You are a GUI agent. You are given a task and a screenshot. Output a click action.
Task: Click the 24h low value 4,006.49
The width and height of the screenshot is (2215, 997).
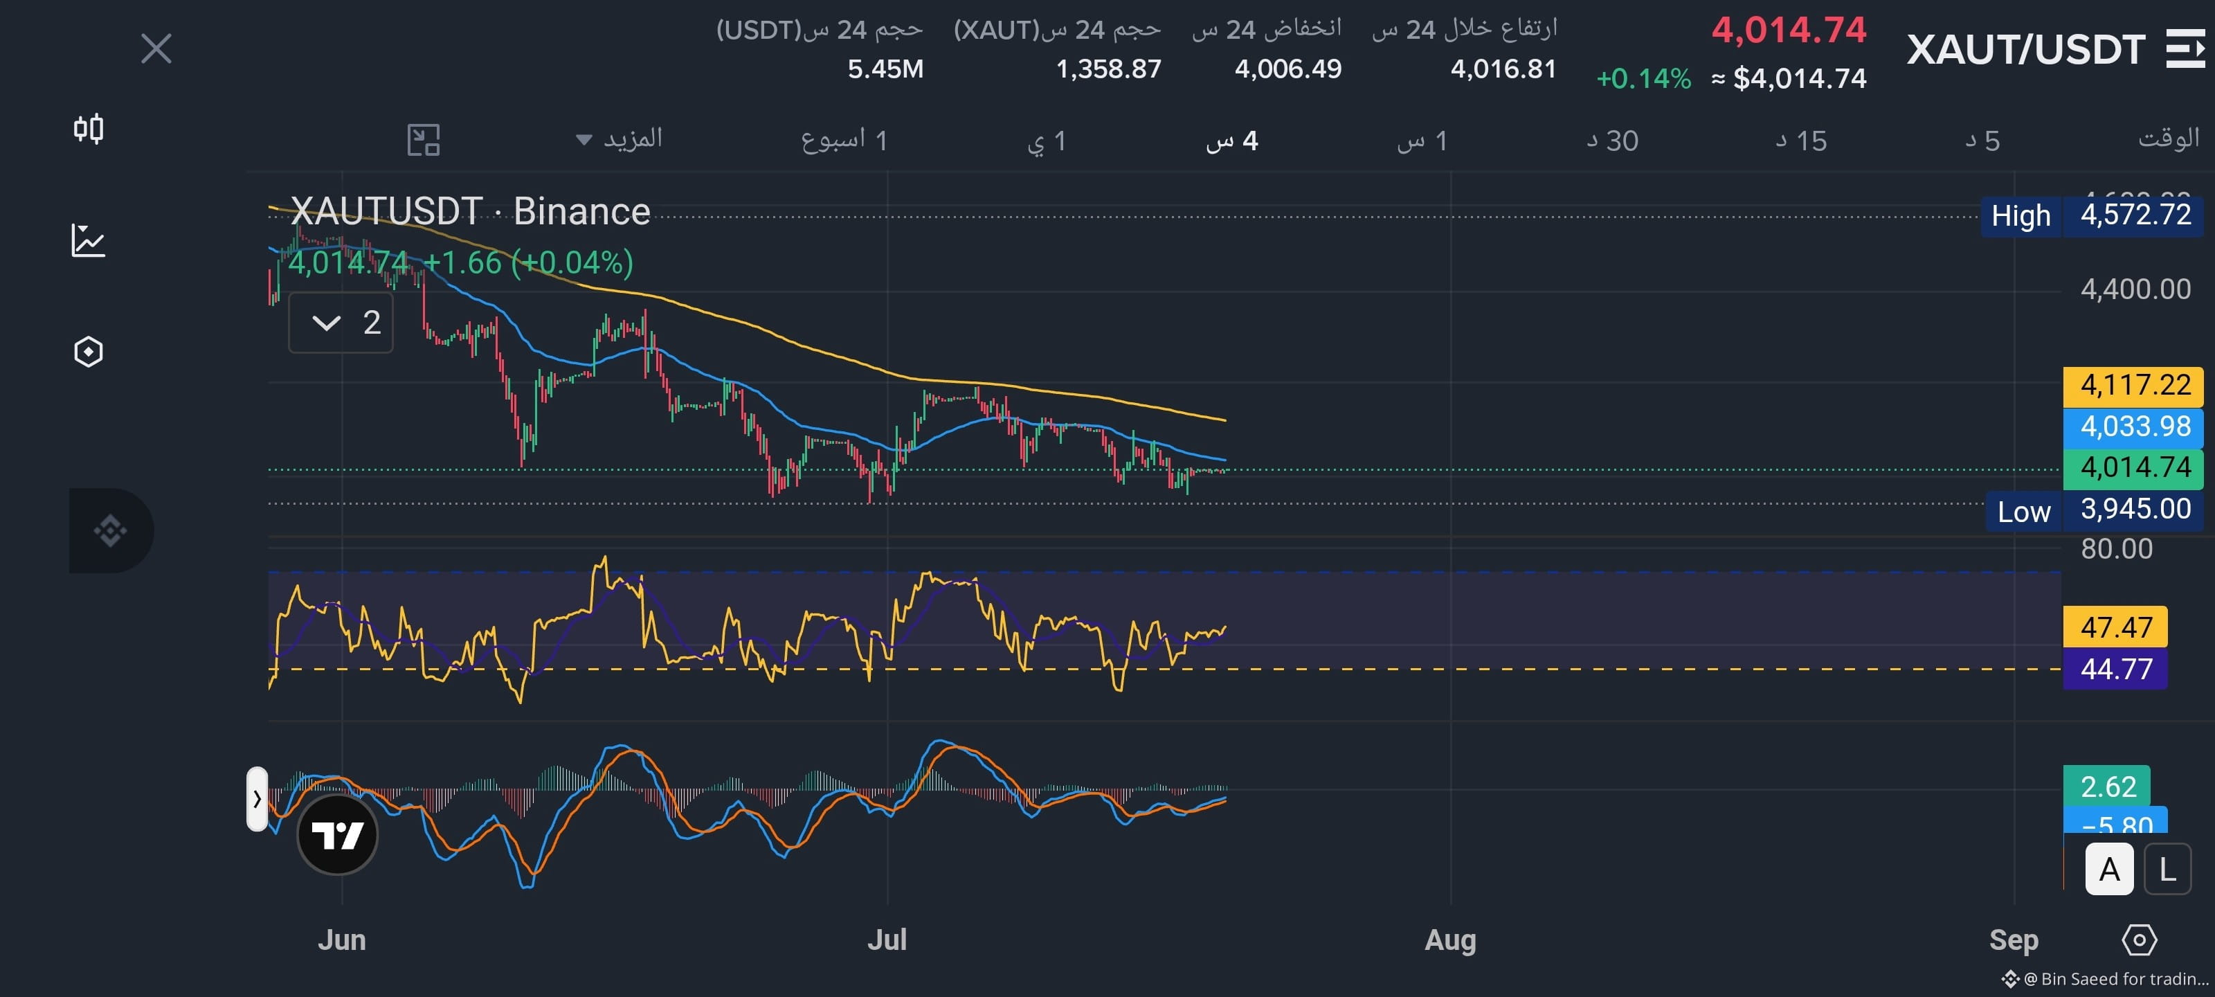pos(1287,69)
